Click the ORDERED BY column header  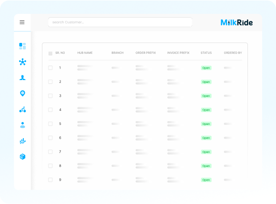click(x=233, y=53)
